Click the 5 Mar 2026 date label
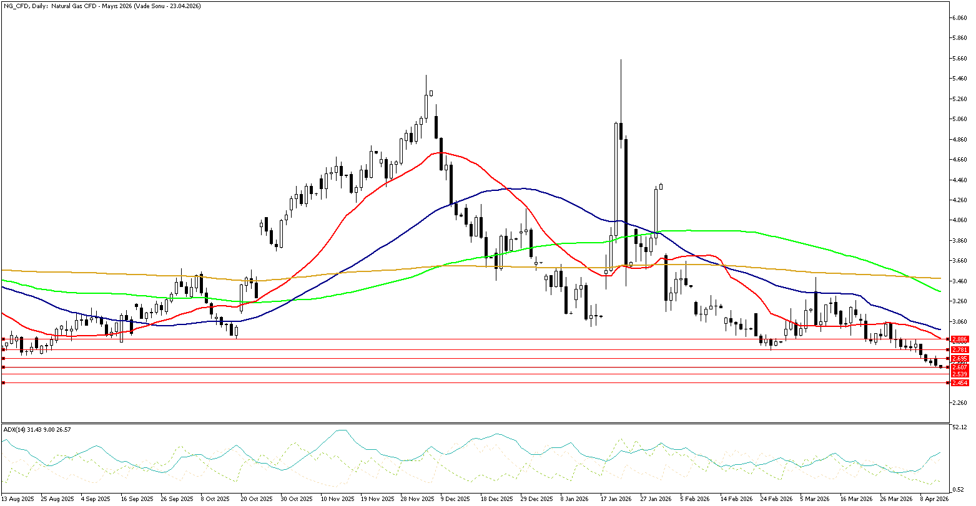Image resolution: width=976 pixels, height=506 pixels. pos(814,499)
